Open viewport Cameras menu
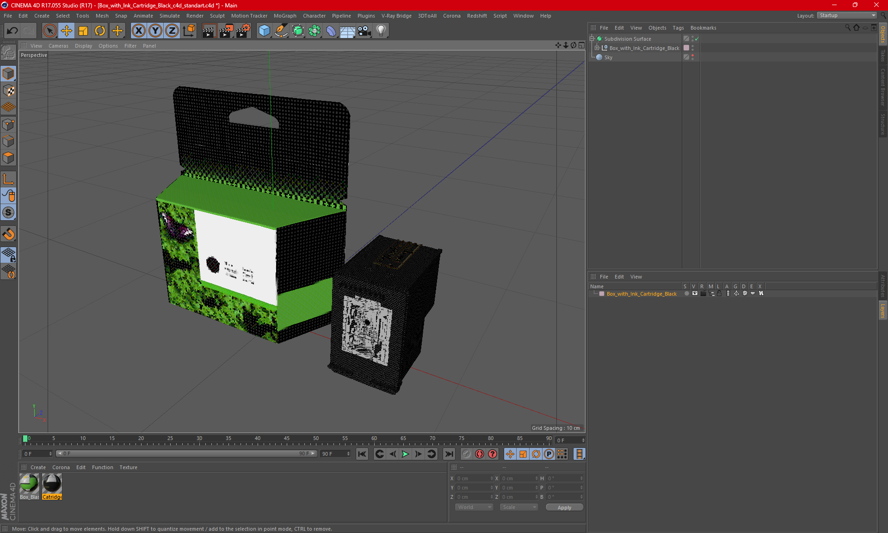Screen dimensions: 888x533 pyautogui.click(x=58, y=46)
